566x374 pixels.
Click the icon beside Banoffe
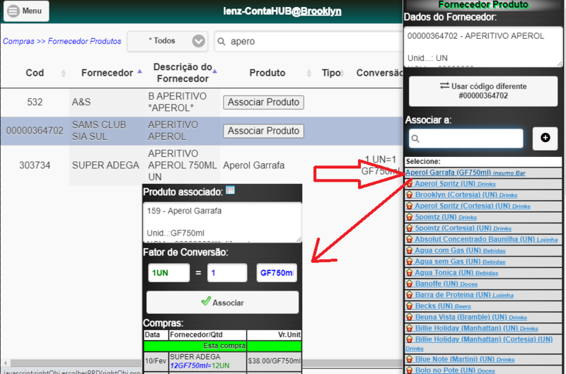(x=410, y=284)
